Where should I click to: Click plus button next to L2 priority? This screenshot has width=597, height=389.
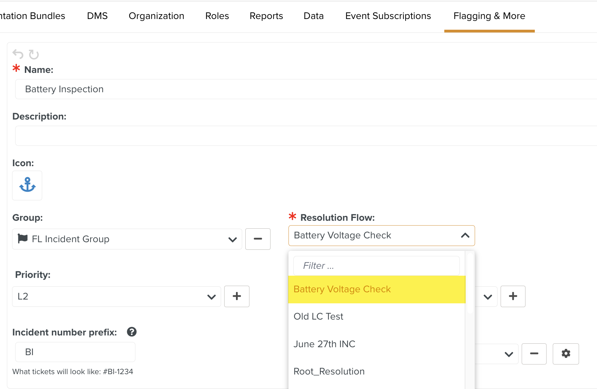coord(237,296)
